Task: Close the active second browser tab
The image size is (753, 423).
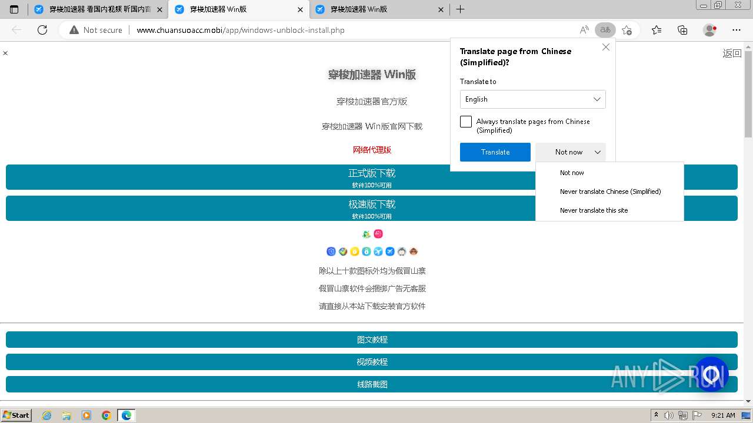Action: tap(301, 9)
